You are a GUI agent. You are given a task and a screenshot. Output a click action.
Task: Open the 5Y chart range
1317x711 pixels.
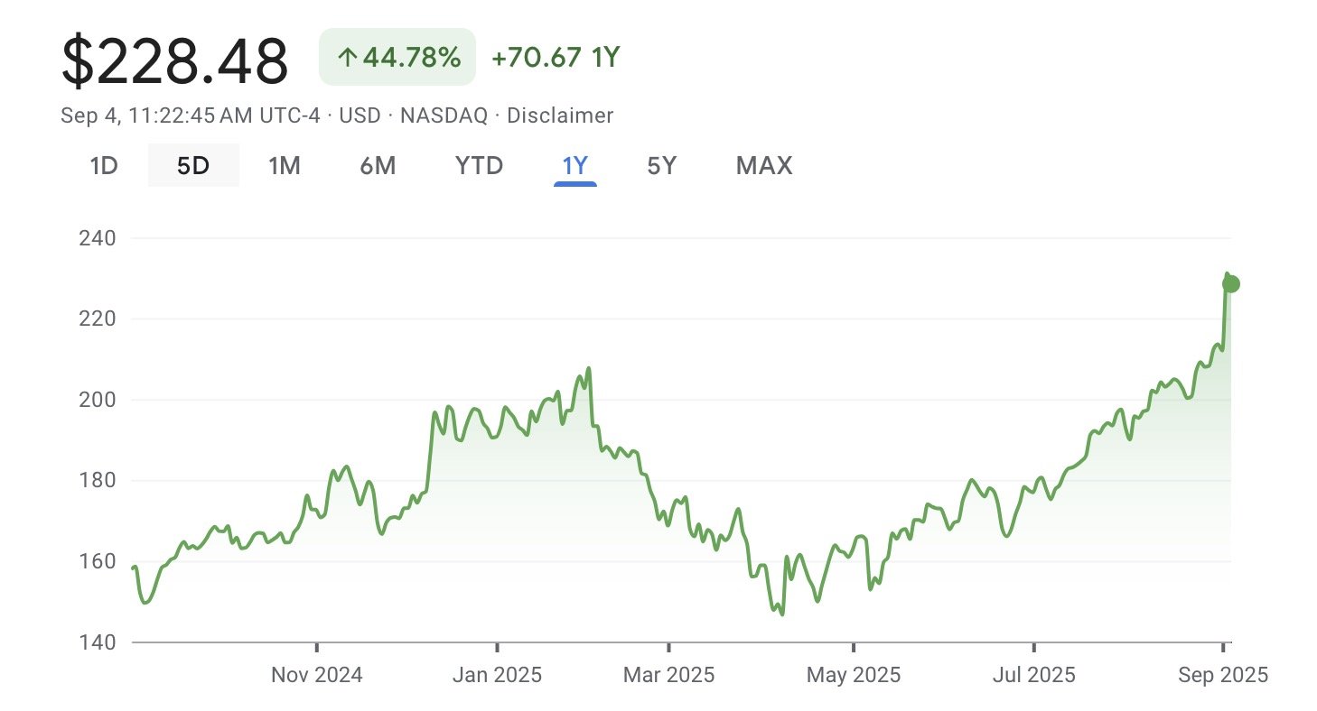661,166
